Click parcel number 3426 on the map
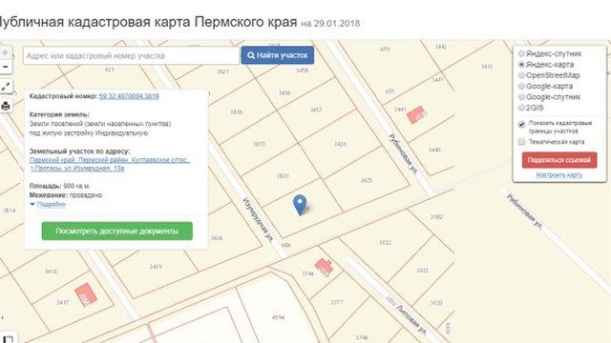Screen dimensions: 611x343 click(340, 144)
